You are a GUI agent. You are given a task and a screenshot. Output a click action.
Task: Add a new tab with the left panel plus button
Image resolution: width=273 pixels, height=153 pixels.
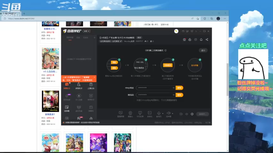(95, 37)
